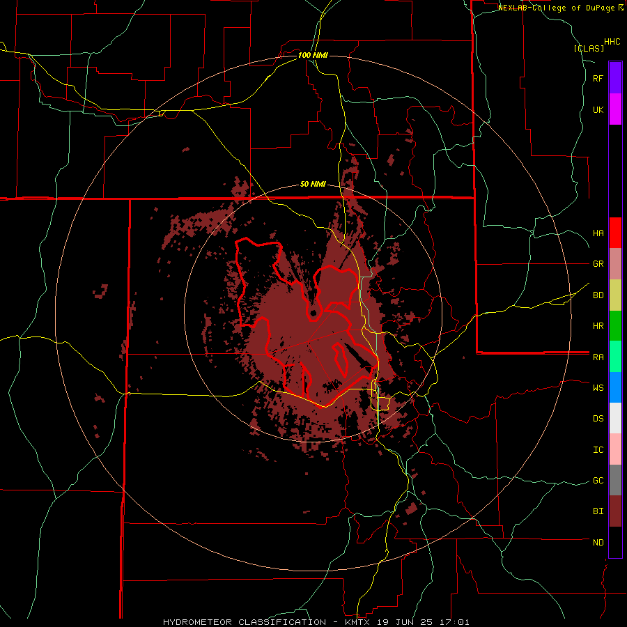The height and width of the screenshot is (627, 627).
Task: Click the BD legend label
Action: (598, 295)
